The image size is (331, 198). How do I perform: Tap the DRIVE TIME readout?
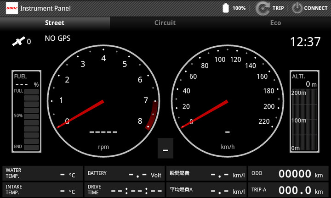[x=125, y=190]
